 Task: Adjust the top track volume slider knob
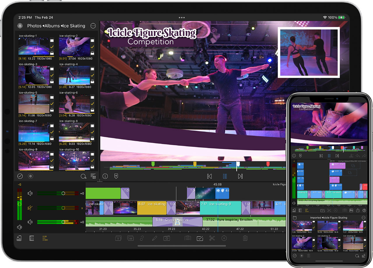point(63,193)
